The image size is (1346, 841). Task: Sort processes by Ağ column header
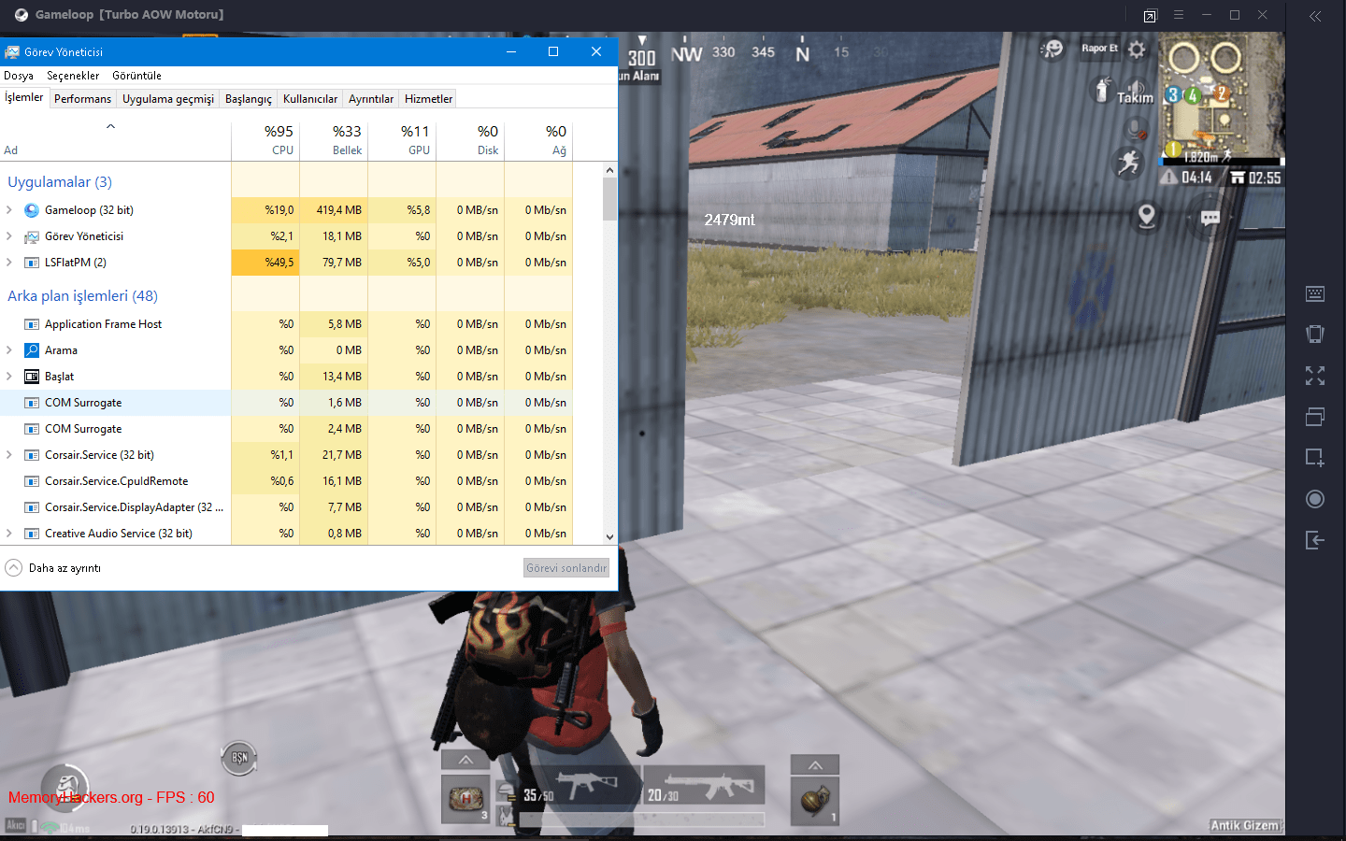click(x=538, y=138)
